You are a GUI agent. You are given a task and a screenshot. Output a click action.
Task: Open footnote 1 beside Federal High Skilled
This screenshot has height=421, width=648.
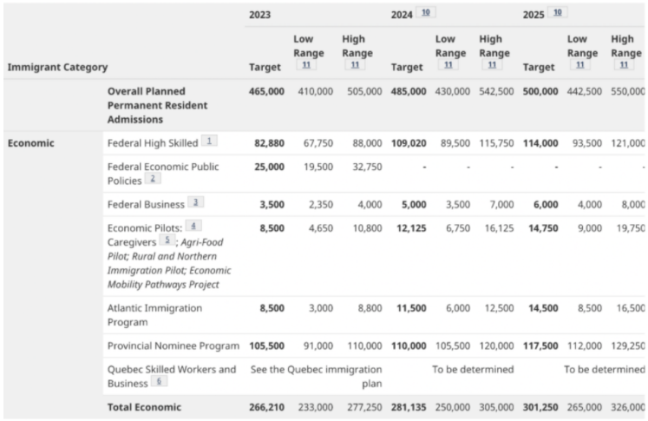tap(209, 141)
